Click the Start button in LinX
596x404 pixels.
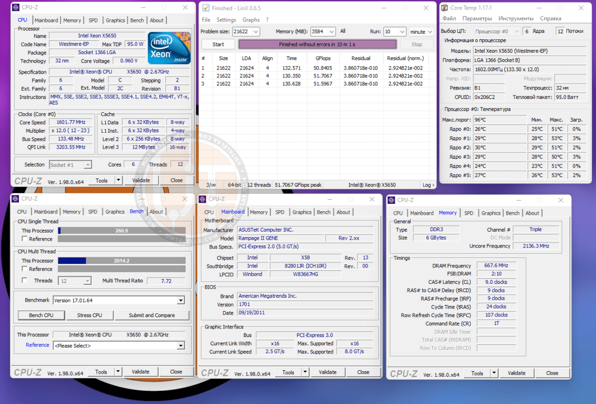tap(218, 44)
